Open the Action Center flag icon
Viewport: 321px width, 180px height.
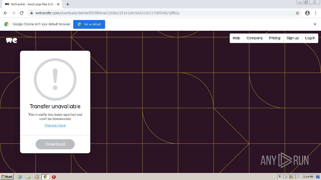pos(297,177)
